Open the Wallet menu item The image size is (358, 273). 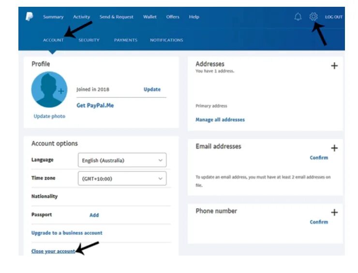pyautogui.click(x=150, y=17)
